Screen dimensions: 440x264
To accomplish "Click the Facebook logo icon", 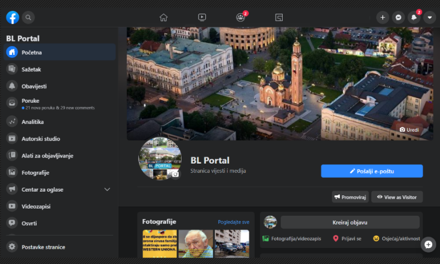I will pyautogui.click(x=12, y=18).
